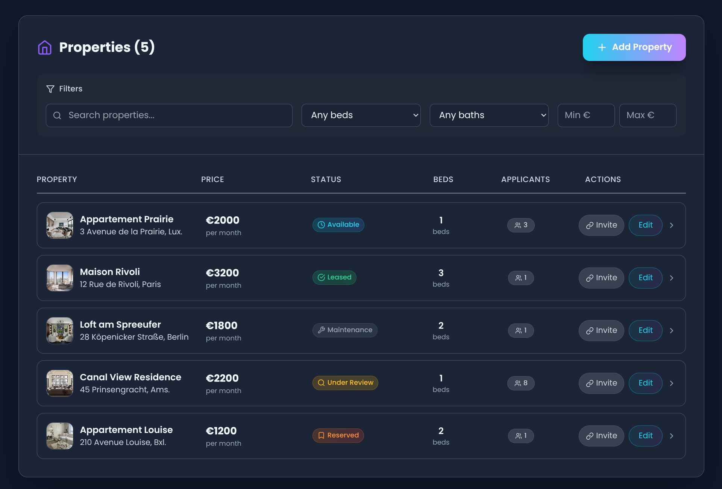Viewport: 722px width, 489px height.
Task: Click the magnifier icon in search box
Action: pyautogui.click(x=57, y=115)
